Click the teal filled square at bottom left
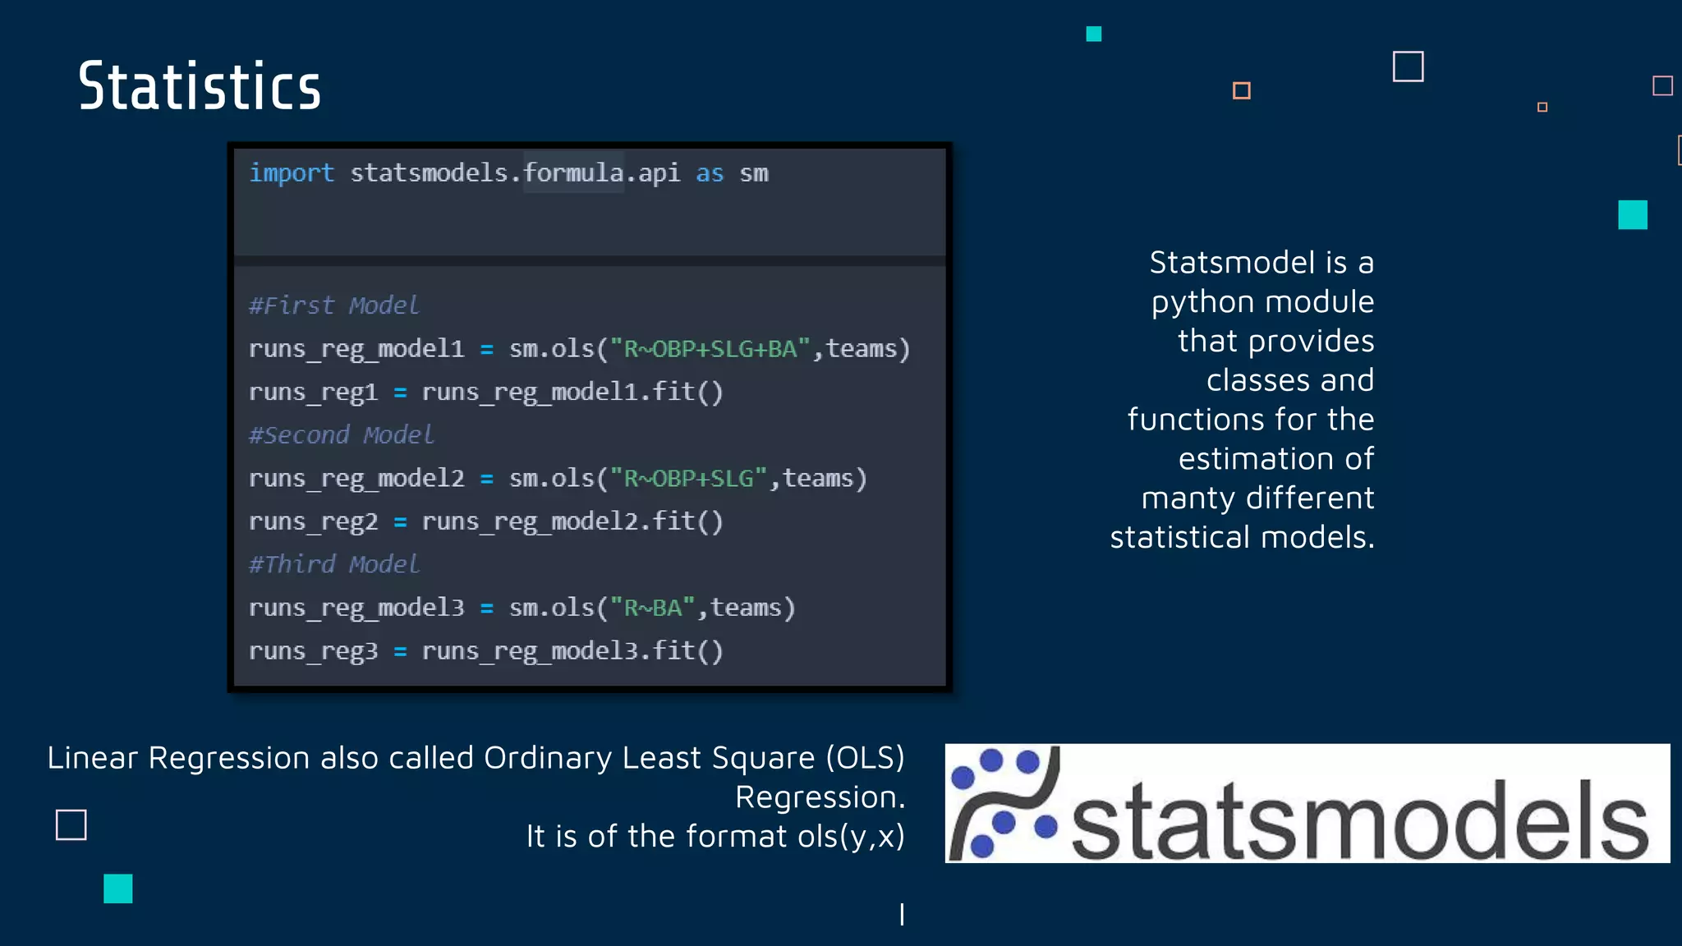Screen dimensions: 1682x946 [118, 889]
